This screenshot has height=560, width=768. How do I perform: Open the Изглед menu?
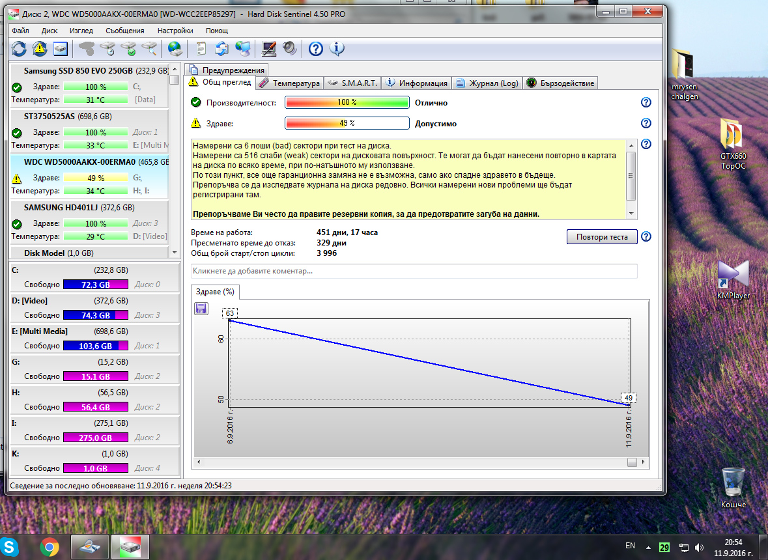click(81, 31)
